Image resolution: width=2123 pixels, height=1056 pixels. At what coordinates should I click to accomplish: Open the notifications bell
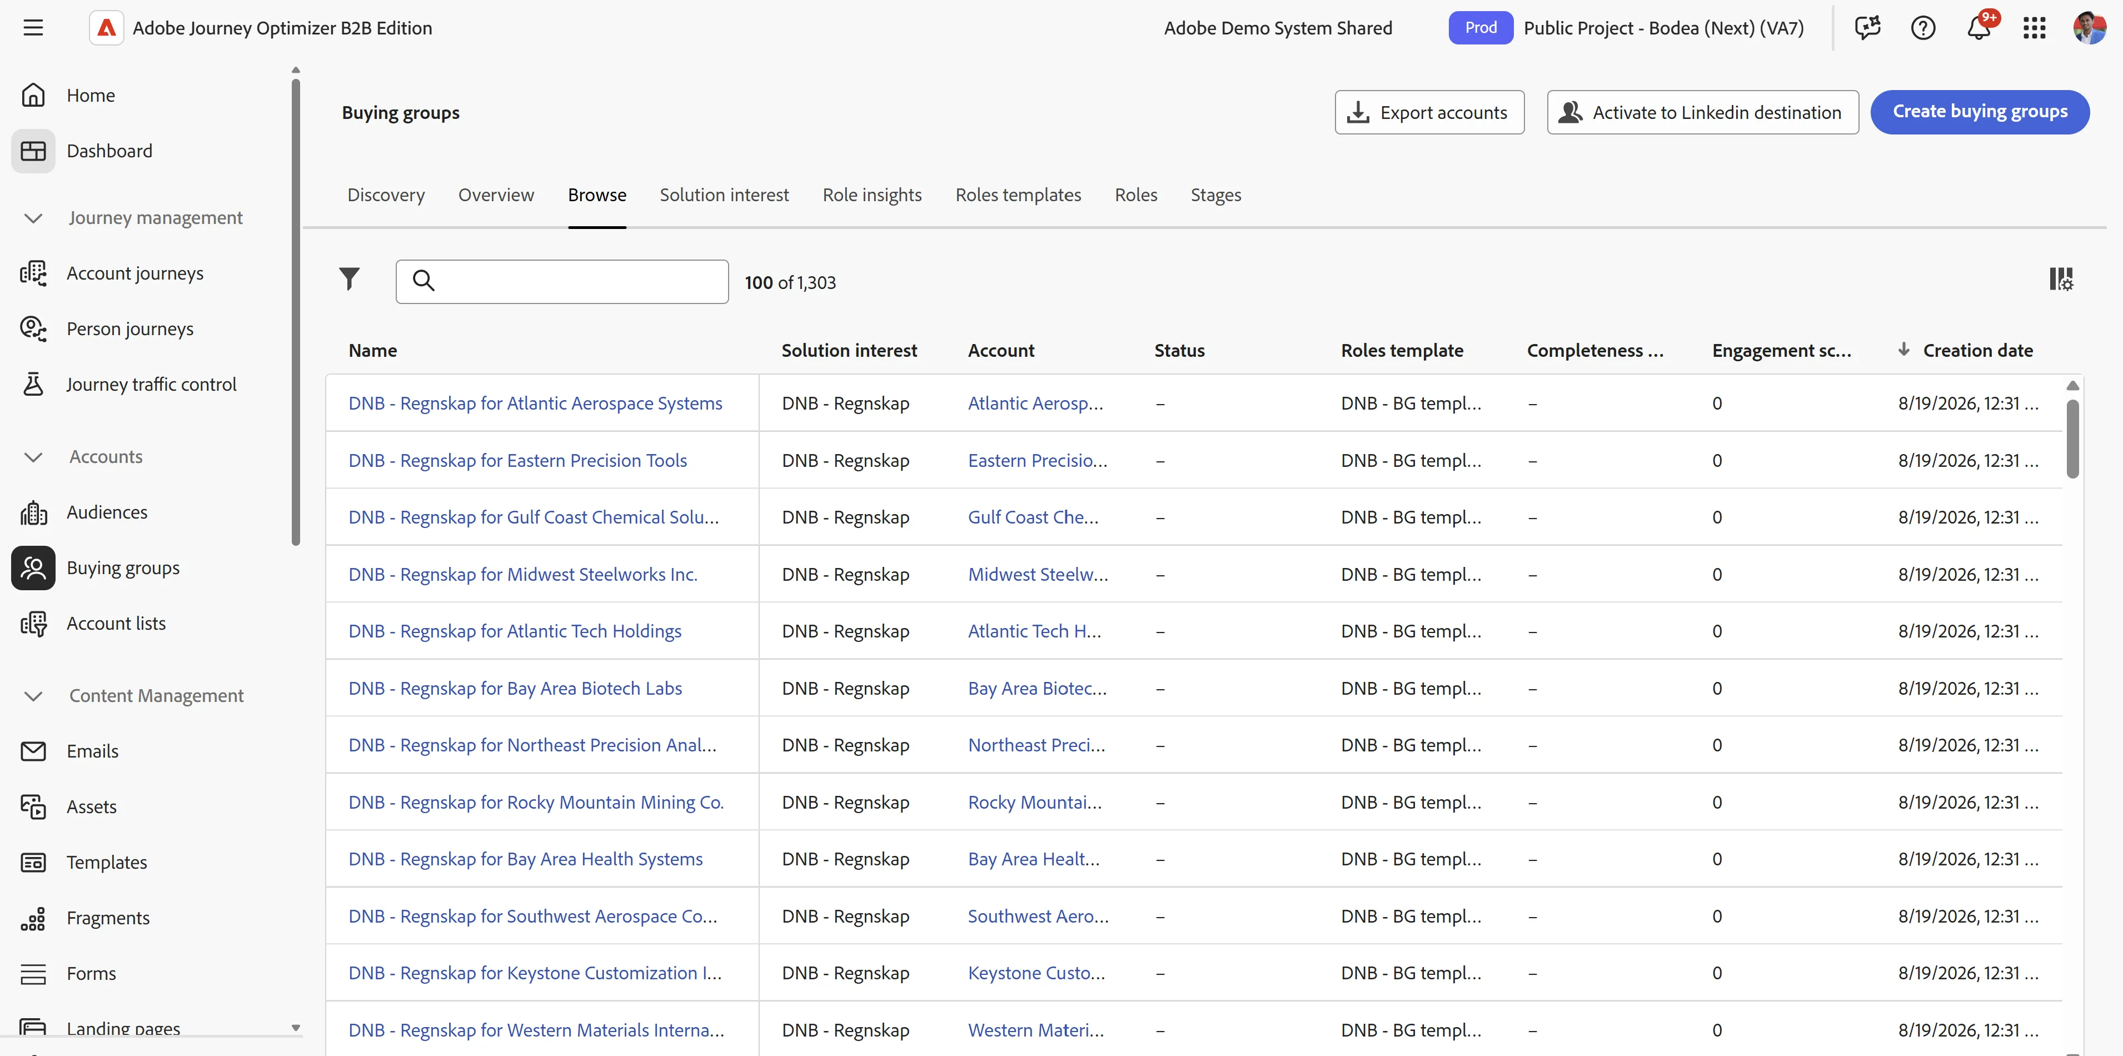pos(1979,28)
